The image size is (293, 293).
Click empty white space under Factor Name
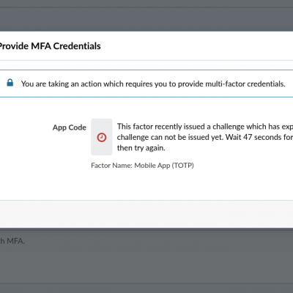[146, 185]
